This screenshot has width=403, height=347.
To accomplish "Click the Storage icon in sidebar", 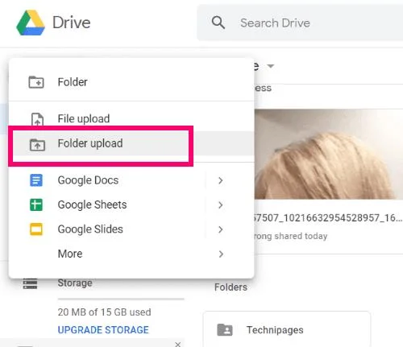I will (x=30, y=283).
